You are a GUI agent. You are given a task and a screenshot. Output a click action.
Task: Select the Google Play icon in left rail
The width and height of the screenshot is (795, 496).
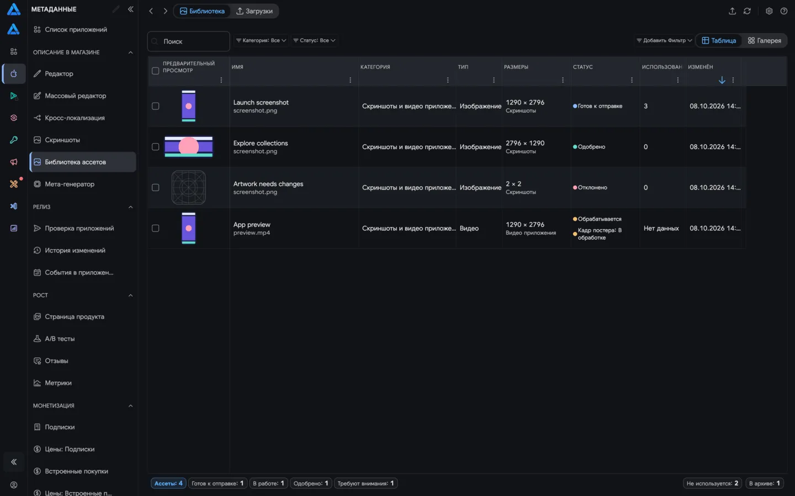pyautogui.click(x=14, y=96)
